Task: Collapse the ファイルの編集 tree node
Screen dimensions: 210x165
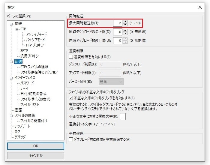Action: coord(12,115)
